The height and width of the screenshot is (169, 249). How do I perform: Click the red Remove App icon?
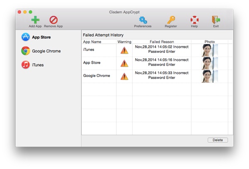point(53,20)
